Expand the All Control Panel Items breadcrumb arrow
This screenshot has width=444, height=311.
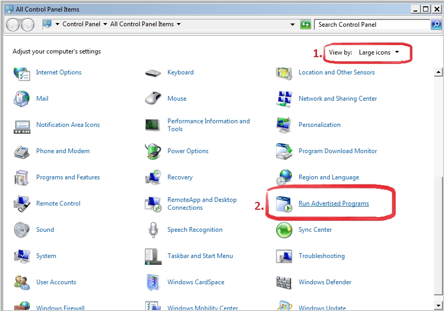tap(178, 24)
